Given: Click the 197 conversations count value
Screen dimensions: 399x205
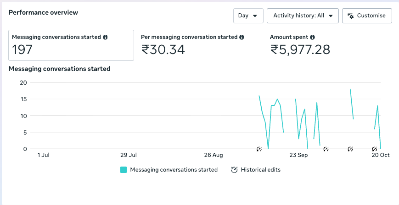Looking at the screenshot, I should pyautogui.click(x=22, y=49).
